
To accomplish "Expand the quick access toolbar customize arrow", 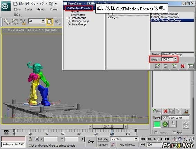I will 56,3.
